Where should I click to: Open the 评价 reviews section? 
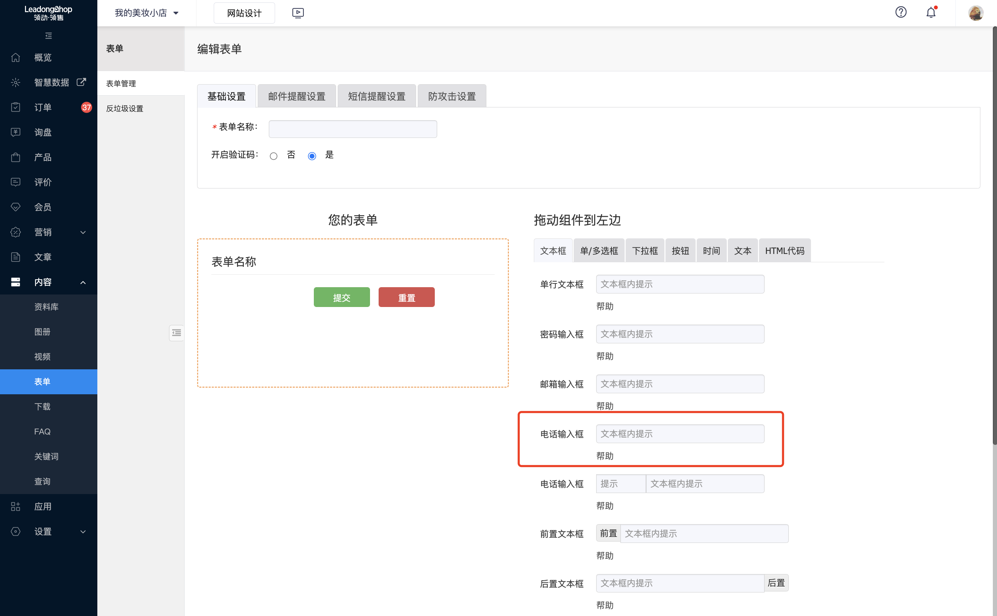[x=42, y=182]
